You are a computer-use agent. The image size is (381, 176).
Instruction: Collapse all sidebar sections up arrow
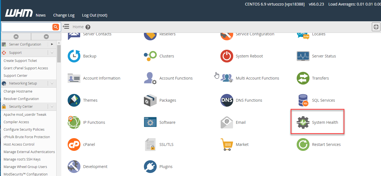[16, 36]
